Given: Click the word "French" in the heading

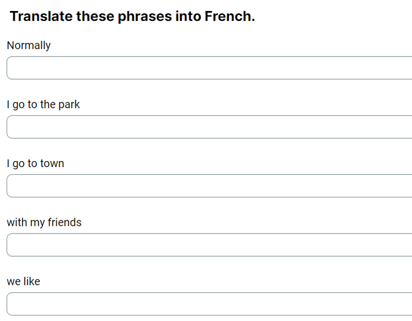Looking at the screenshot, I should [229, 16].
